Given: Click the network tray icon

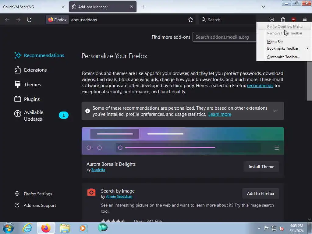Looking at the screenshot, I should tap(274, 228).
